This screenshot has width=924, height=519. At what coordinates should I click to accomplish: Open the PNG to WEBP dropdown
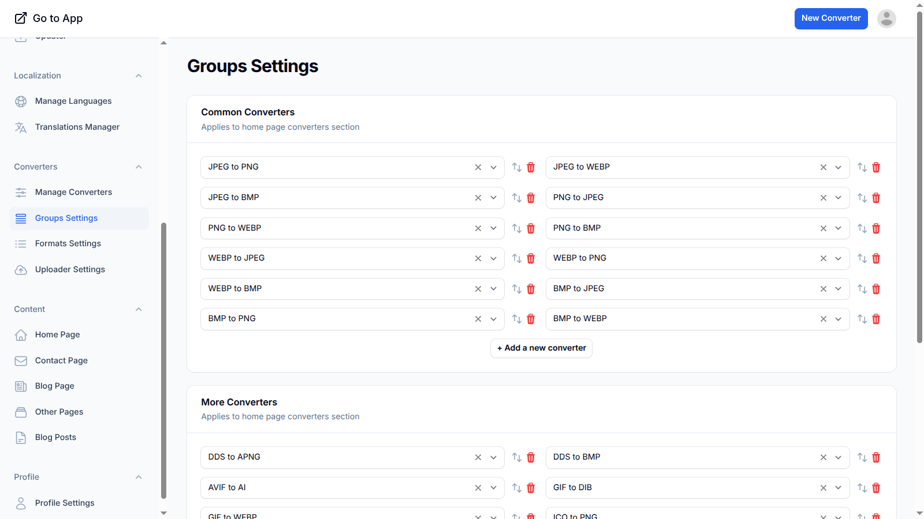(494, 228)
